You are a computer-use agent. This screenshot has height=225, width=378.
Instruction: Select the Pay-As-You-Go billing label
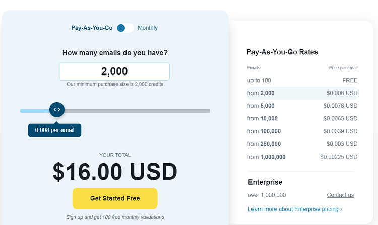coord(92,28)
